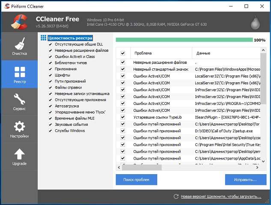Viewport: 271px width, 205px height.
Task: Toggle Звуковые события option
Action: [50, 125]
